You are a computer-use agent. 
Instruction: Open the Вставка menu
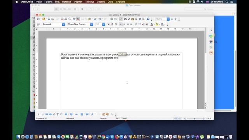67,2
